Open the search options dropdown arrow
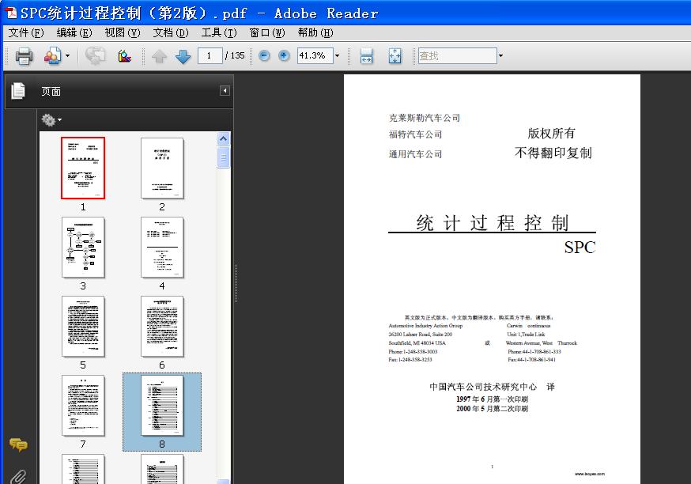Screen dimensions: 691x484 [500, 55]
